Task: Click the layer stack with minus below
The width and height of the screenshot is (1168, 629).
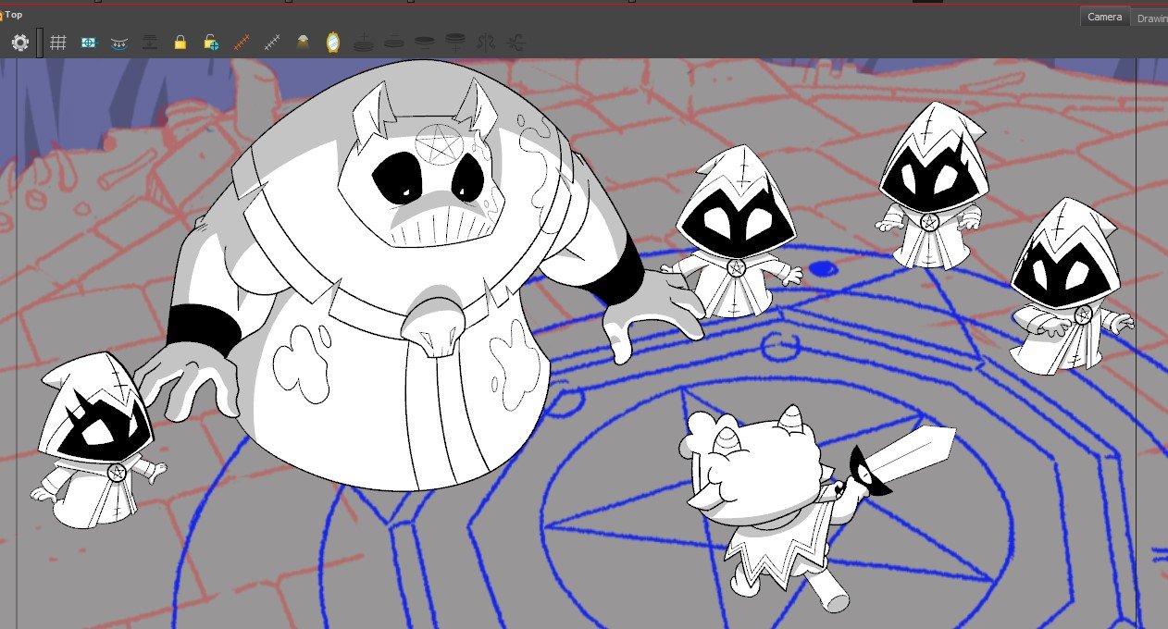Action: 425,43
